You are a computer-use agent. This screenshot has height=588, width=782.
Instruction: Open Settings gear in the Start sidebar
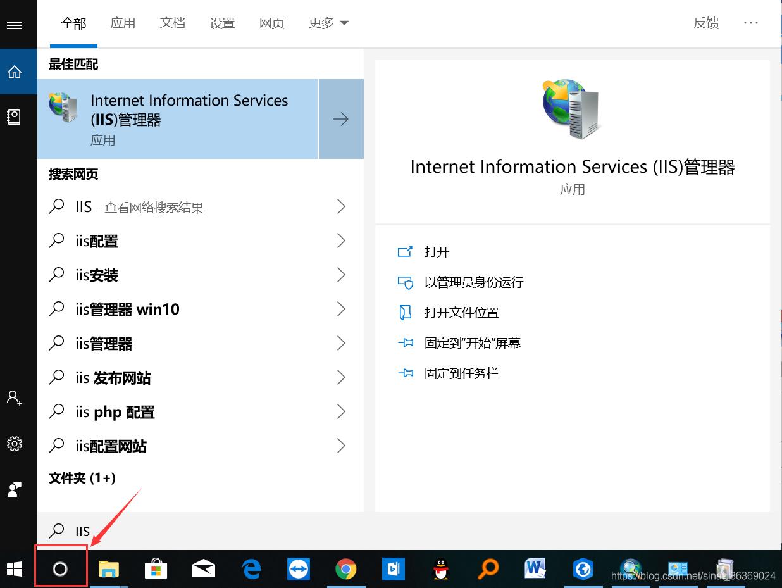[x=15, y=444]
